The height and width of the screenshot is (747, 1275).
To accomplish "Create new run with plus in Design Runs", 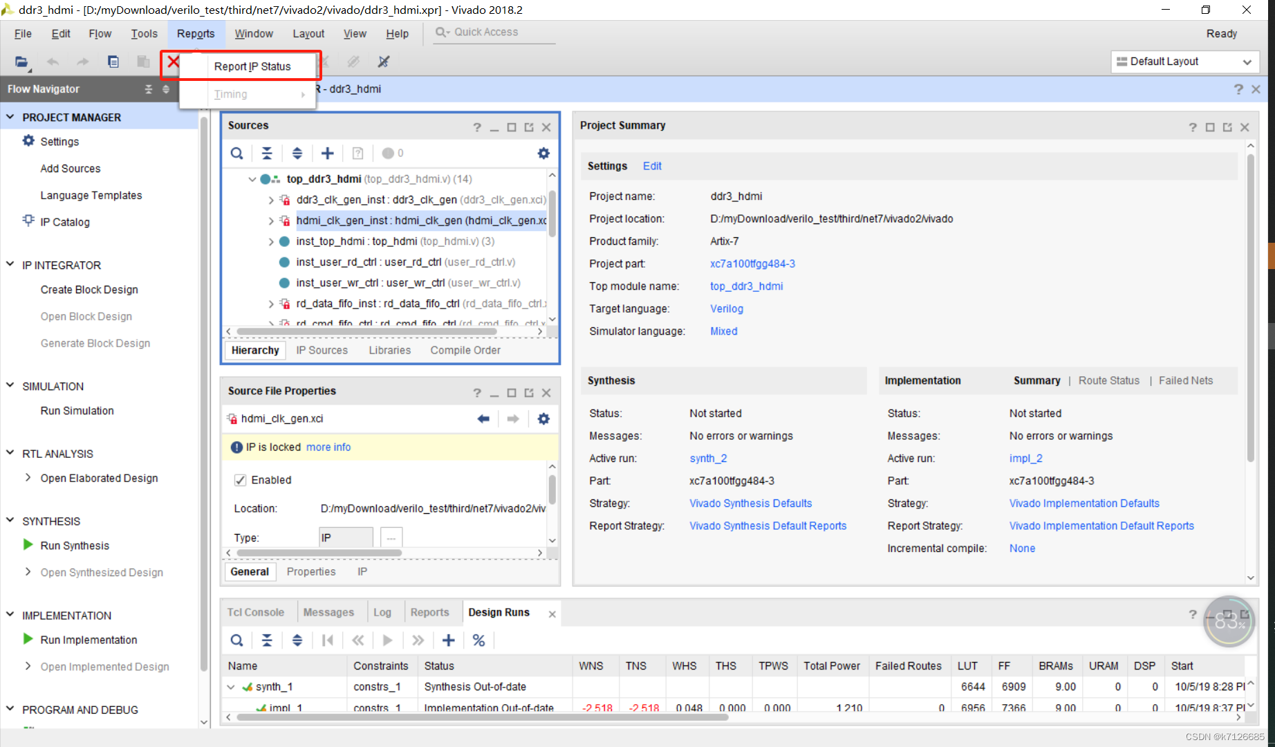I will pos(448,640).
